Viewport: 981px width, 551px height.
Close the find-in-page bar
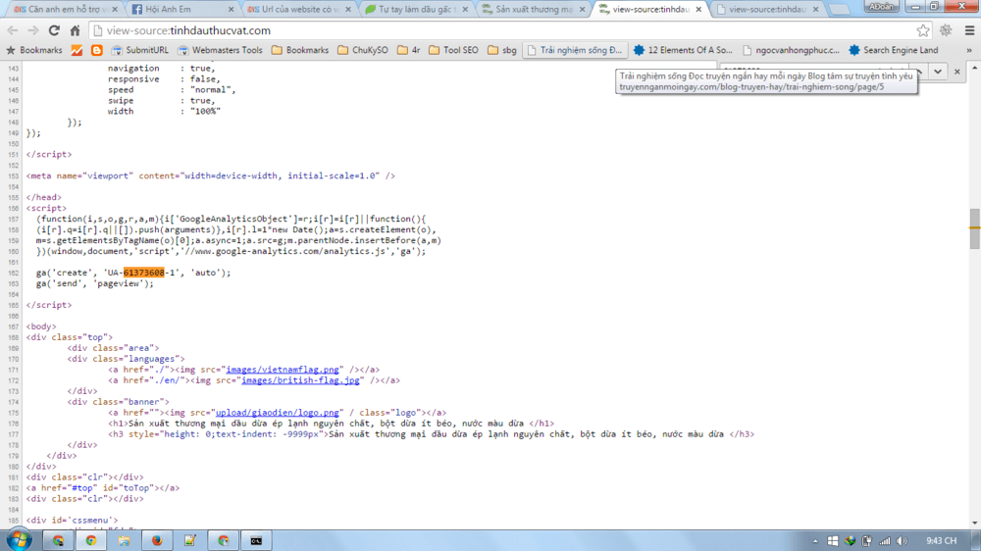[x=956, y=72]
